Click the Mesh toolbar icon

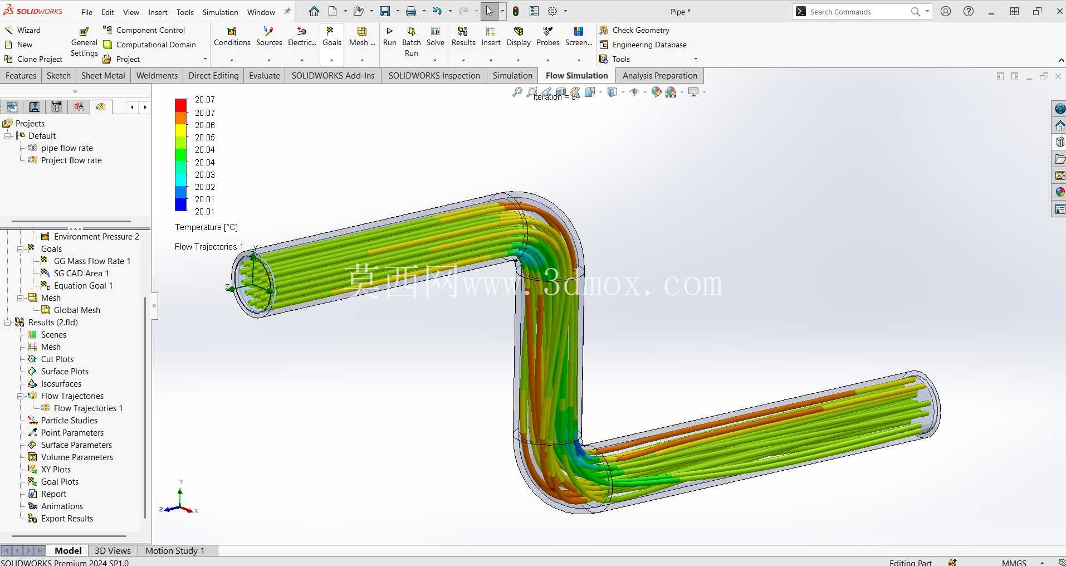click(x=362, y=31)
